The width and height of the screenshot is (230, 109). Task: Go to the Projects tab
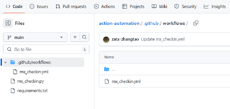(x=133, y=7)
